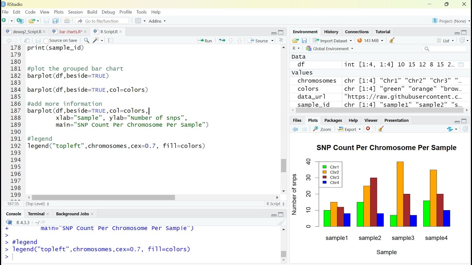Toggle the Source on Save checkbox

pos(46,41)
